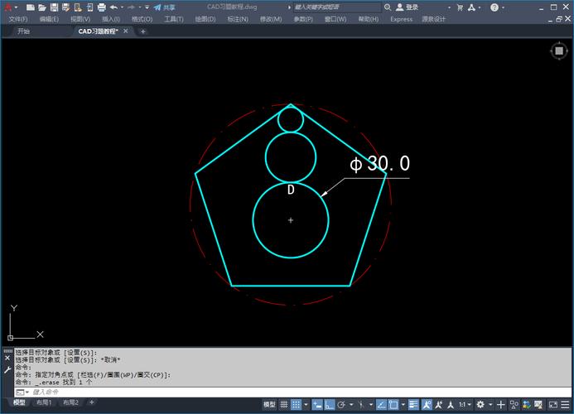The height and width of the screenshot is (414, 574).
Task: Toggle lineweight display
Action: tap(413, 405)
